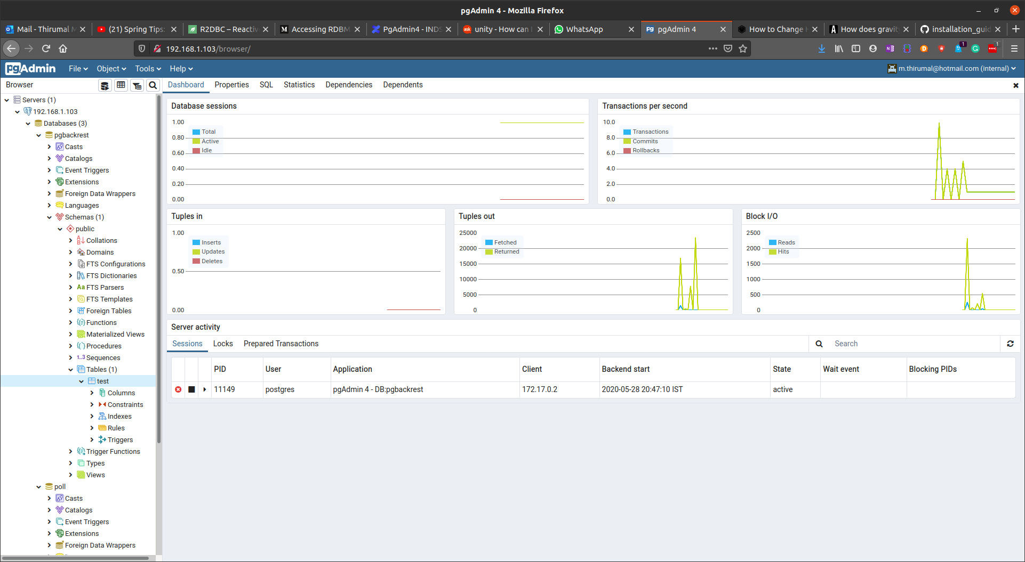Click the Search field in Server activity
Viewport: 1025px width, 562px height.
pos(914,344)
